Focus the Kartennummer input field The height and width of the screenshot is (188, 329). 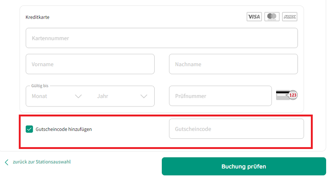[161, 38]
